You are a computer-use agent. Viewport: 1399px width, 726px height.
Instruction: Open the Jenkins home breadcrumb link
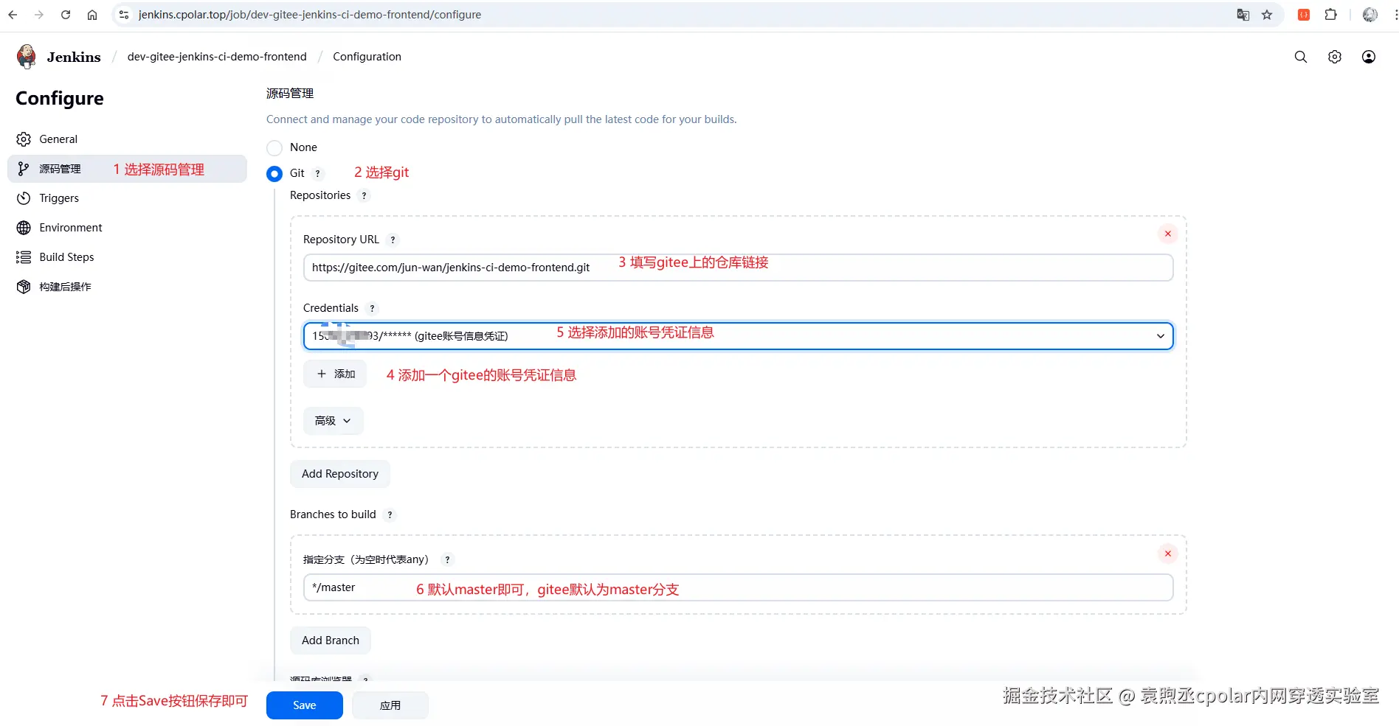point(74,57)
